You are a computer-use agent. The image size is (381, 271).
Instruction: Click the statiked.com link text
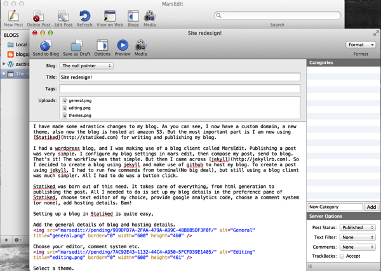[89, 138]
